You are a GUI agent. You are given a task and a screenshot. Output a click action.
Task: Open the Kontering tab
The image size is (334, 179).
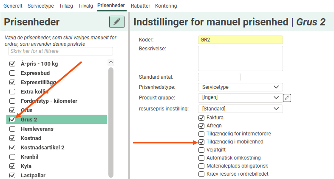166,6
